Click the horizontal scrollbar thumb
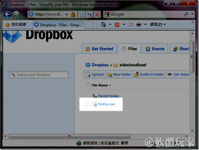Image resolution: width=199 pixels, height=150 pixels. pos(70,136)
